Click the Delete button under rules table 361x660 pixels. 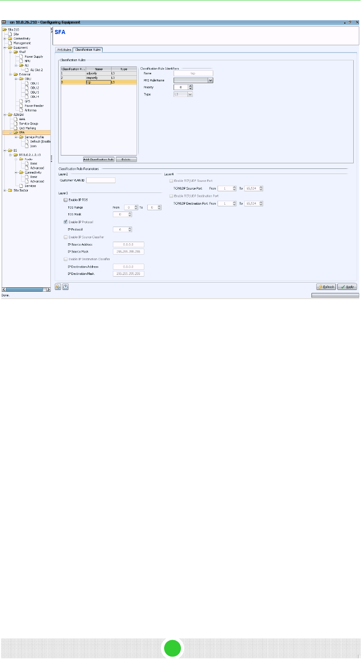[x=126, y=159]
